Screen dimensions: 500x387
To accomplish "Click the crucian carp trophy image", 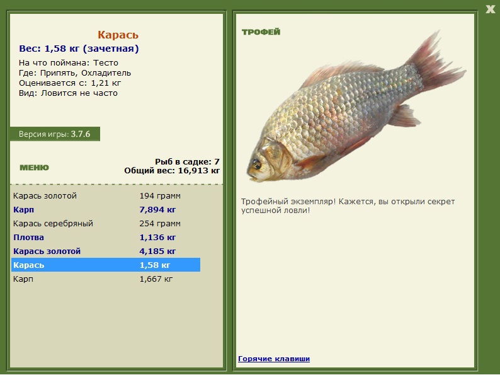I will point(356,107).
